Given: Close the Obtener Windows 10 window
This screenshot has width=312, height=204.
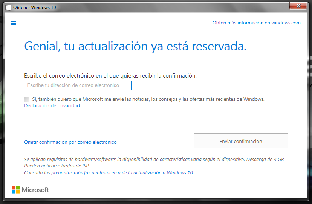Looking at the screenshot, I should pos(298,6).
